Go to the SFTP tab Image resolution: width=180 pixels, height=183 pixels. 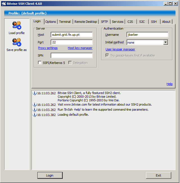104,22
